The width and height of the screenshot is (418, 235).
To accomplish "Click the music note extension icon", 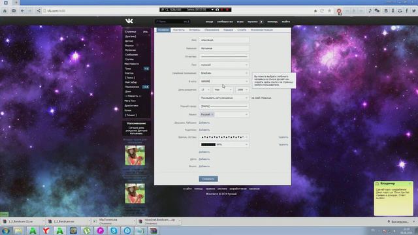I will click(370, 10).
